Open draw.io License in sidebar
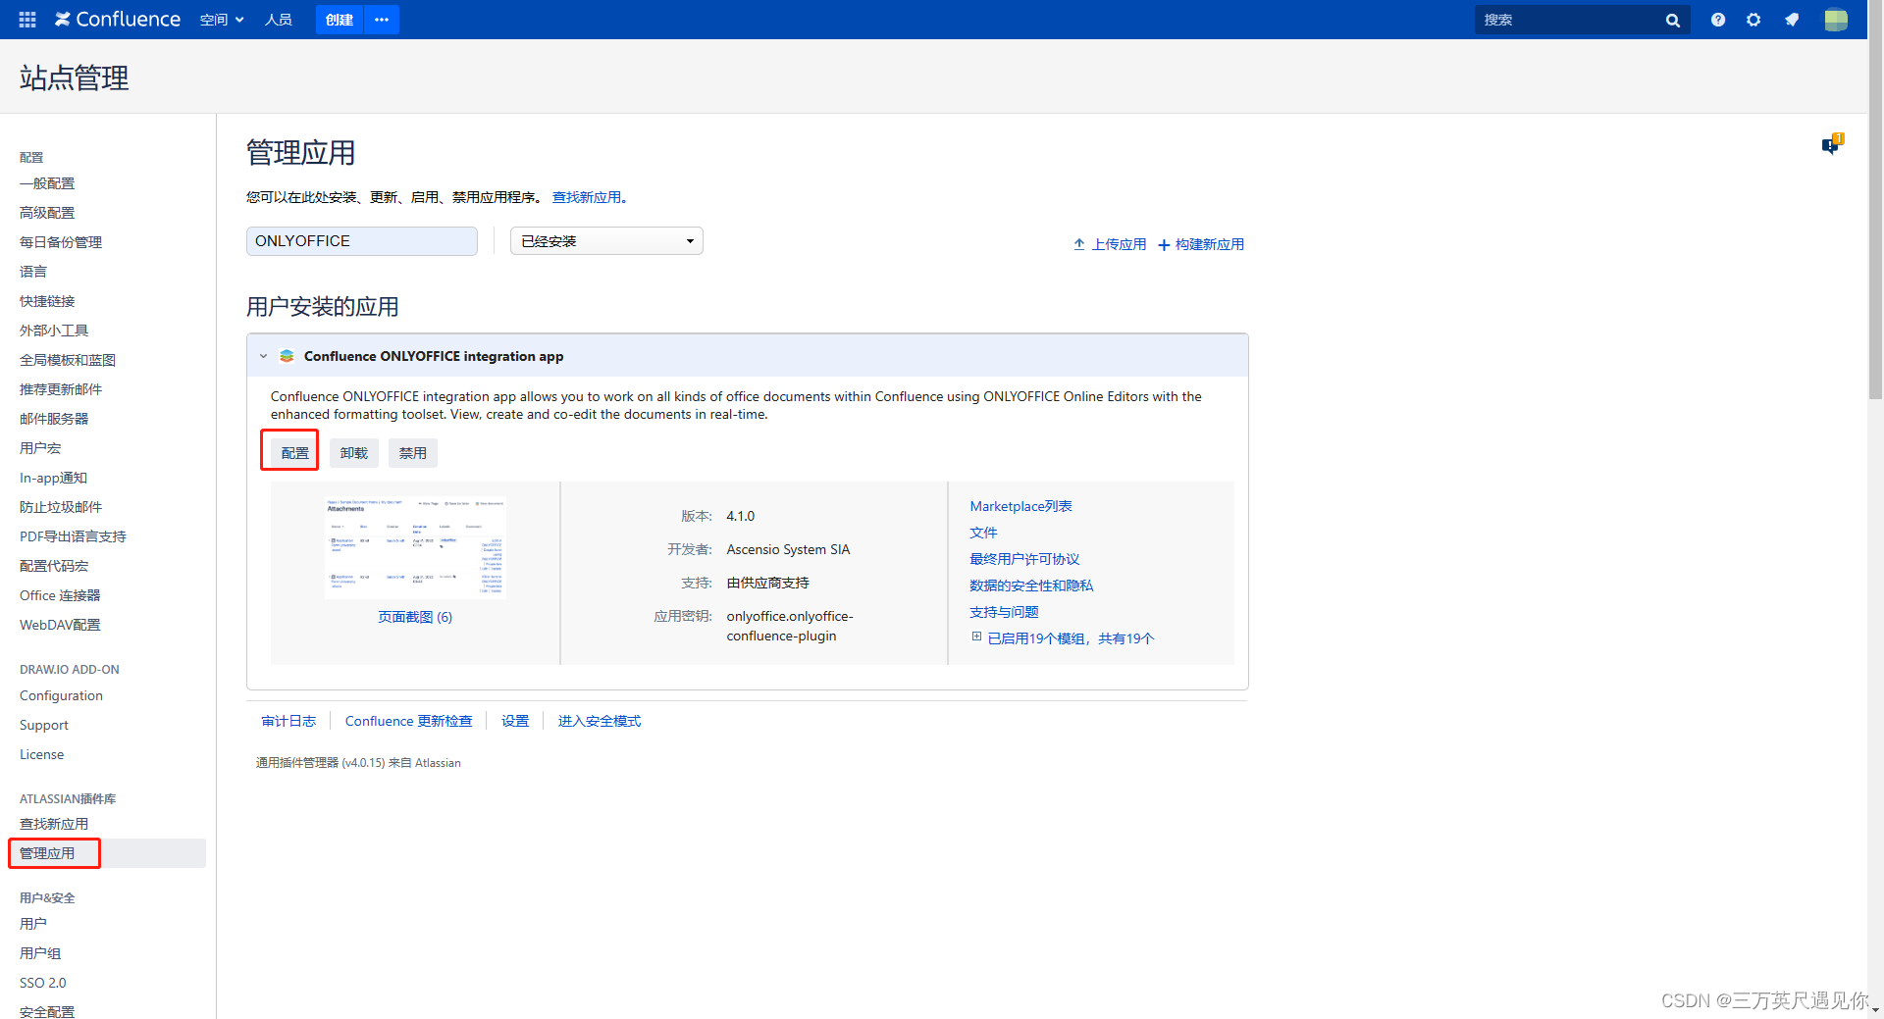 pyautogui.click(x=42, y=754)
